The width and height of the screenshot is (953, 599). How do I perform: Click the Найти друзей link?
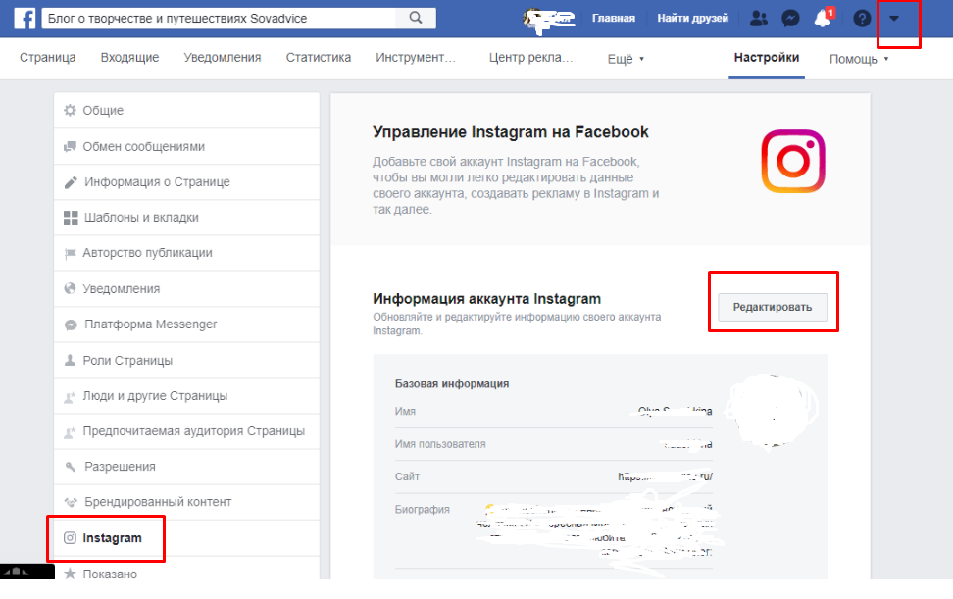(692, 19)
